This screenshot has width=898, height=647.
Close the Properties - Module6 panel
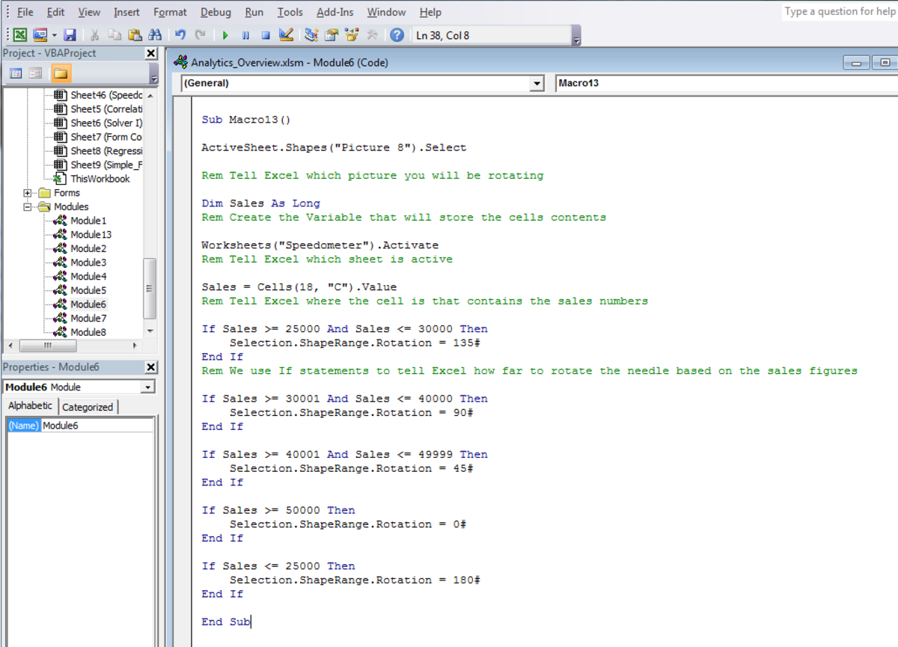tap(151, 367)
